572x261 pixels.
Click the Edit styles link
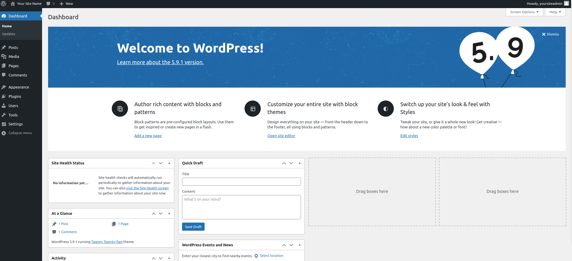click(409, 136)
